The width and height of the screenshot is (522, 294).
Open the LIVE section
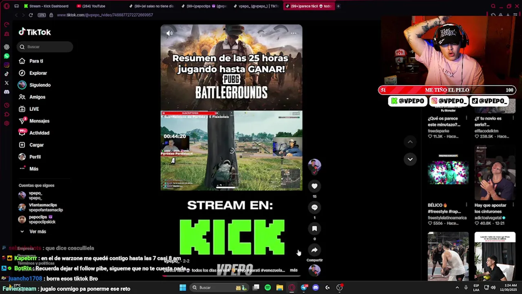29,109
